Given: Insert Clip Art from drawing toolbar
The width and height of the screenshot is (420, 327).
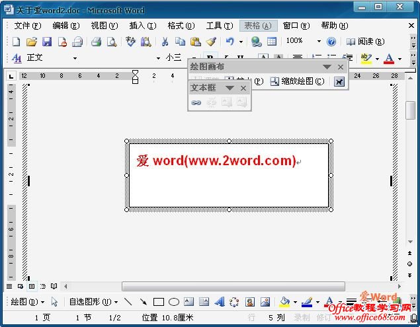Looking at the screenshot, I should click(249, 302).
